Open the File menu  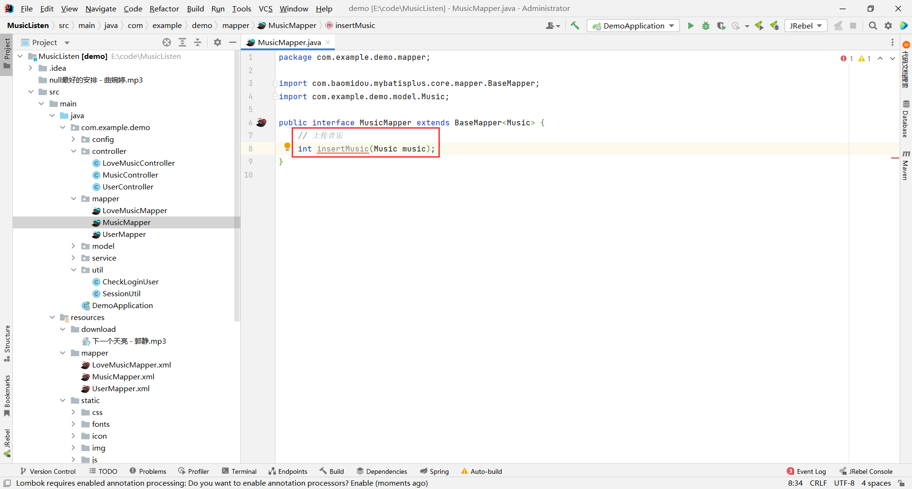tap(27, 9)
